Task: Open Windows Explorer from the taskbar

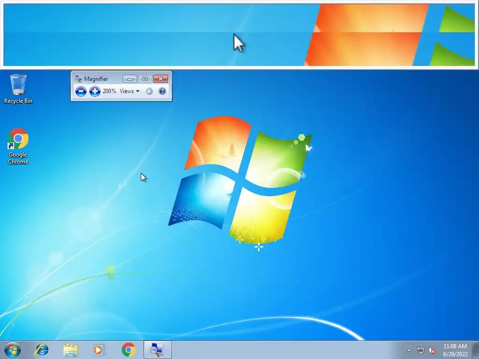Action: coord(71,350)
